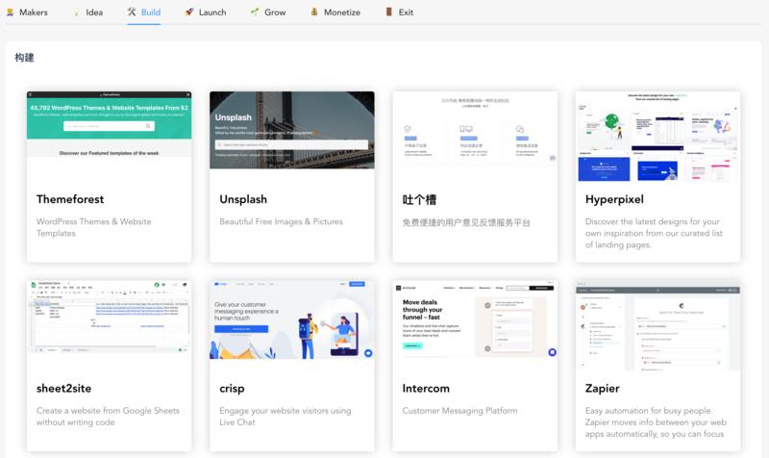Click the Exit door icon
The height and width of the screenshot is (458, 769).
click(389, 12)
